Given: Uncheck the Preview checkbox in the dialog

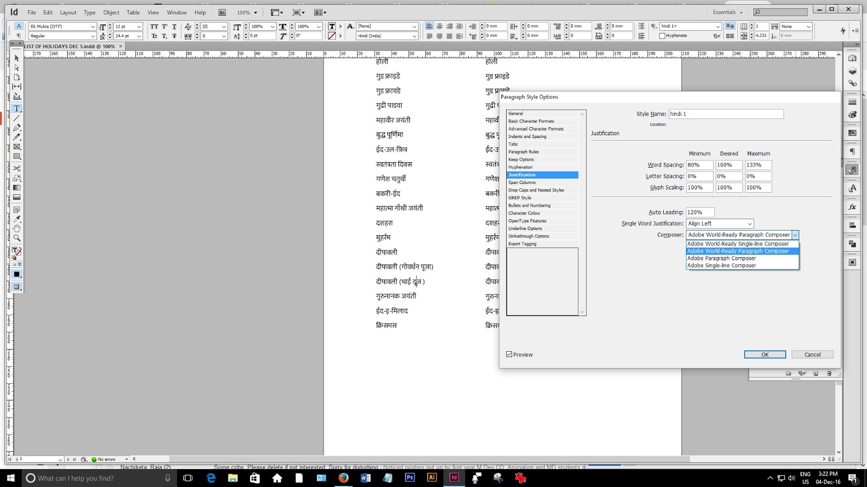Looking at the screenshot, I should point(509,354).
